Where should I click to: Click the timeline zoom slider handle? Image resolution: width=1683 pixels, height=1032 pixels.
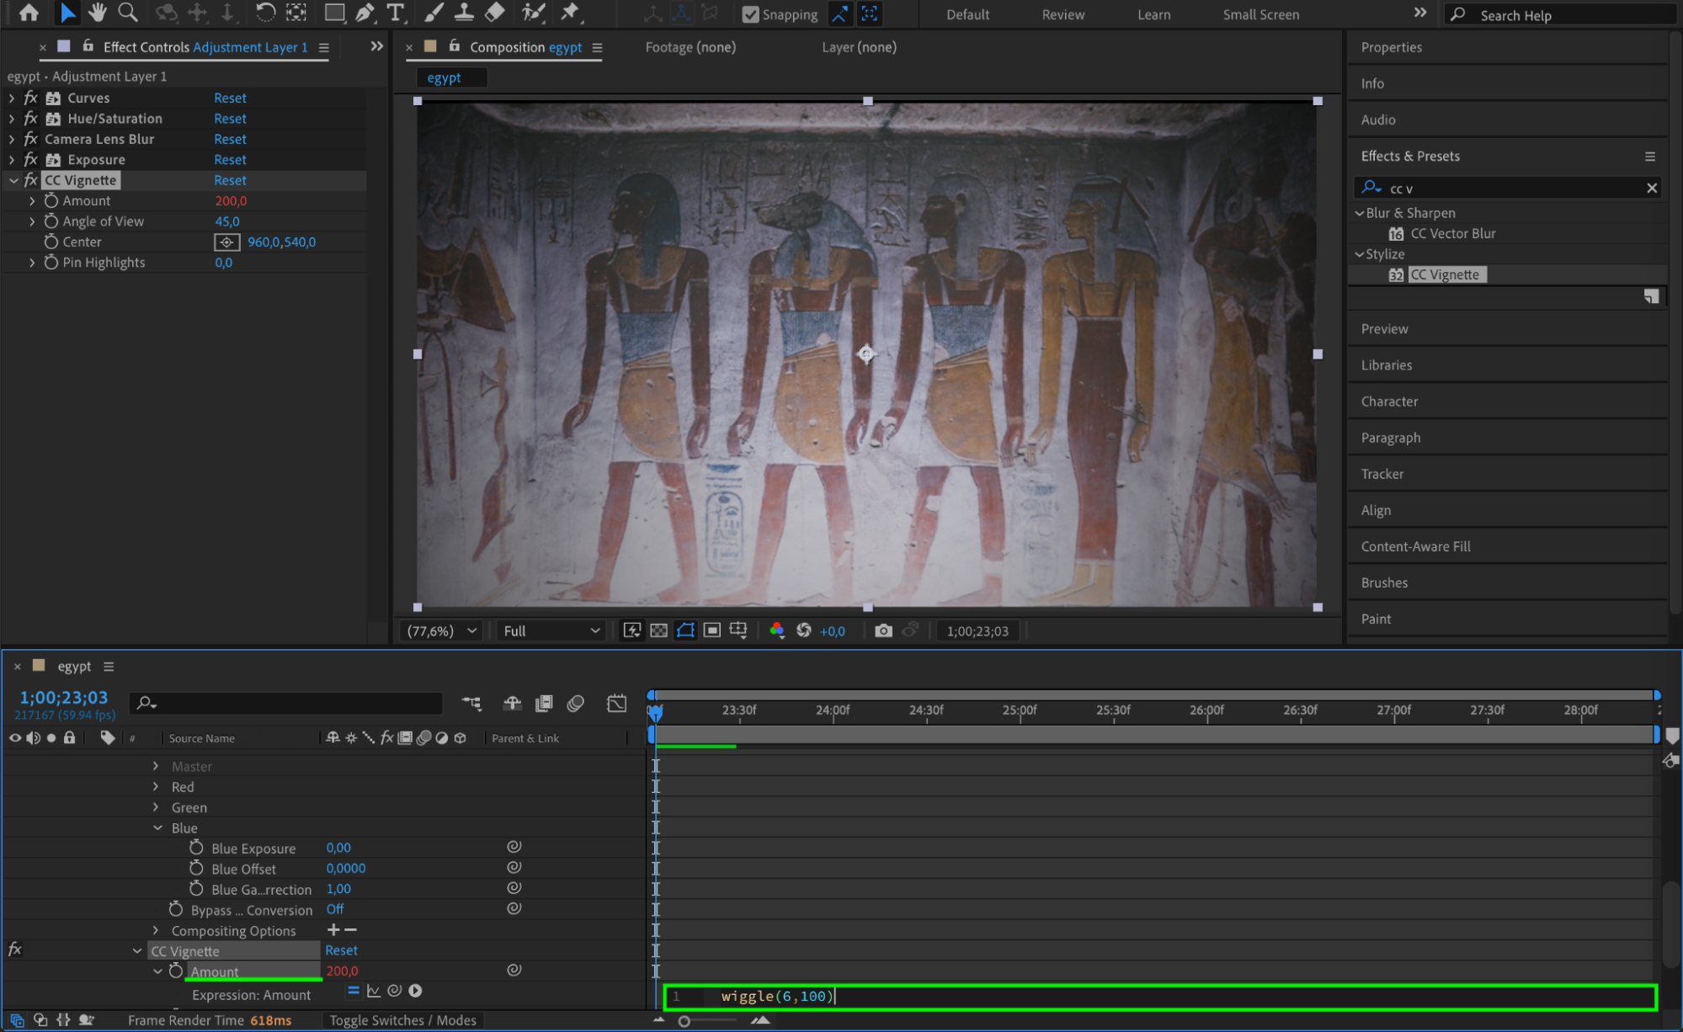point(684,1021)
